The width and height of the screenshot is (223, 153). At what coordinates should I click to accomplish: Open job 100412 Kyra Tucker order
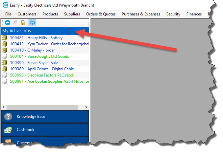click(49, 44)
